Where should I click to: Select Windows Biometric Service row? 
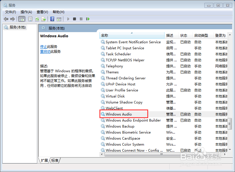pos(164,132)
